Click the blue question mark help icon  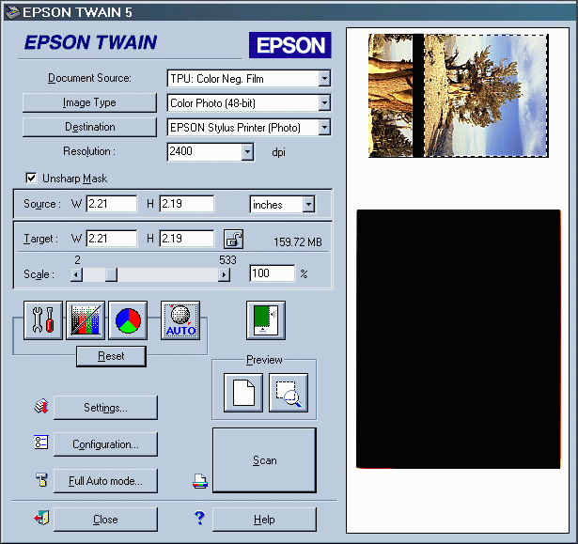coord(199,518)
